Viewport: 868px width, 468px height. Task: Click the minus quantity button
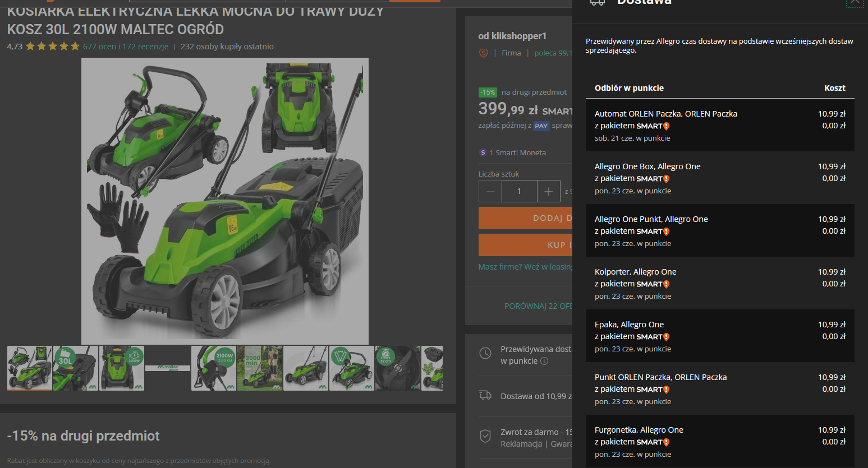click(x=490, y=191)
